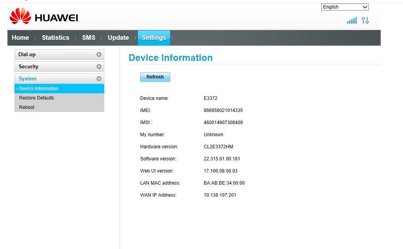
Task: Collapse the System menu section
Action: (x=59, y=78)
